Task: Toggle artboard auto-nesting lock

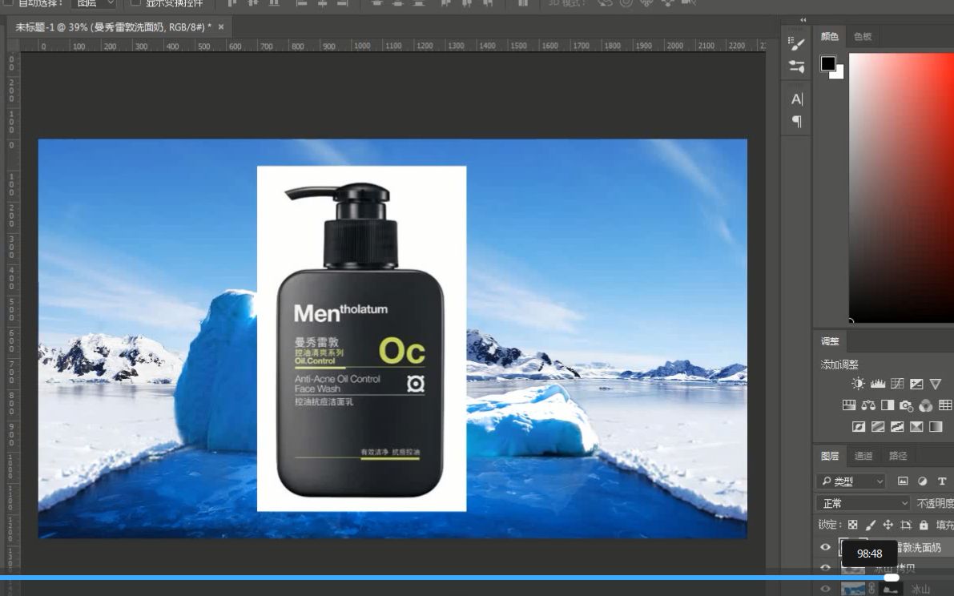Action: pos(906,525)
